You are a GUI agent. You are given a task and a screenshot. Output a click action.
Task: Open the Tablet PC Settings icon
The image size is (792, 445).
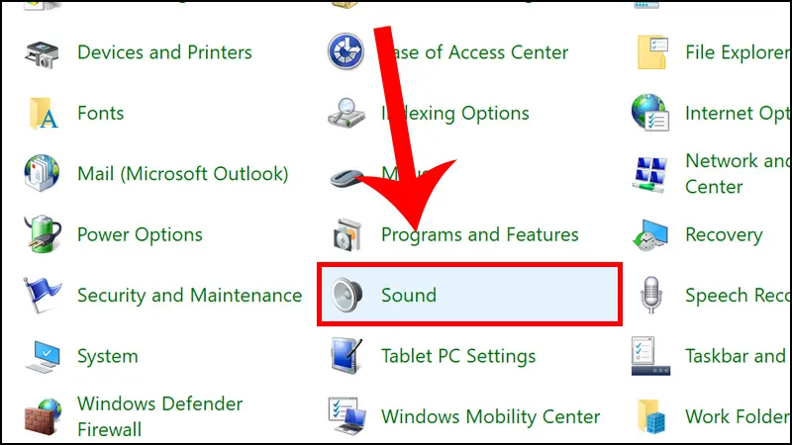pos(346,356)
